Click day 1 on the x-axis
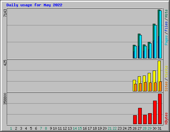Viewport: 170px width, 132px height. point(11,128)
